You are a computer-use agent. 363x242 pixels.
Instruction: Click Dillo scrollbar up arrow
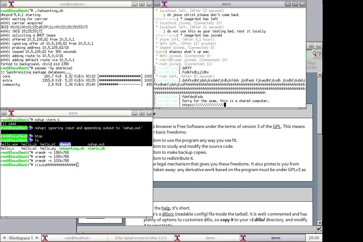coord(320,75)
